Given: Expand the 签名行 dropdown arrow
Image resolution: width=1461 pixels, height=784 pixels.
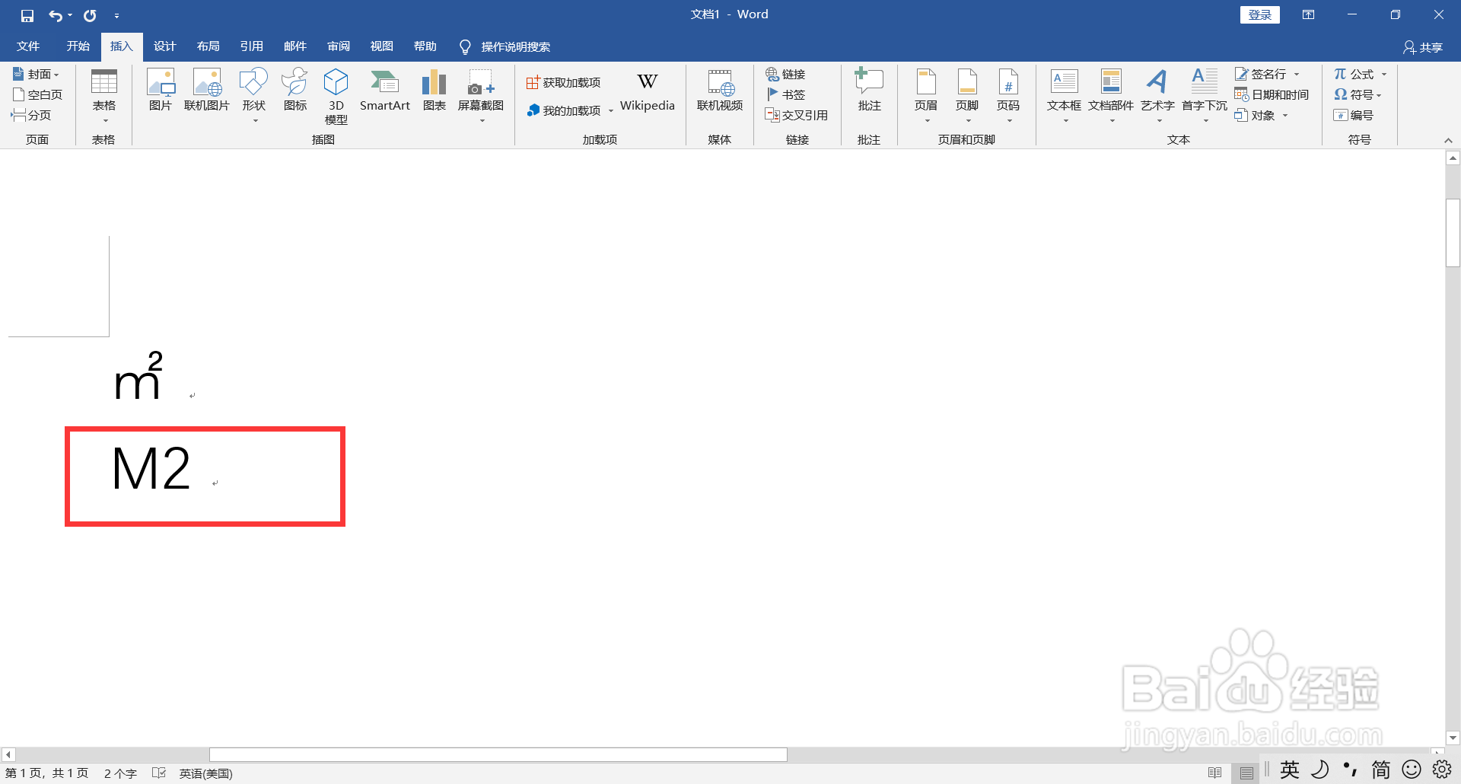Looking at the screenshot, I should click(1297, 74).
